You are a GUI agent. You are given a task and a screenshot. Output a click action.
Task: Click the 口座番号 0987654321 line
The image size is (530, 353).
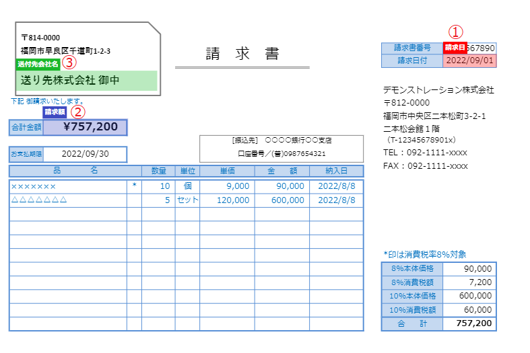tap(281, 154)
